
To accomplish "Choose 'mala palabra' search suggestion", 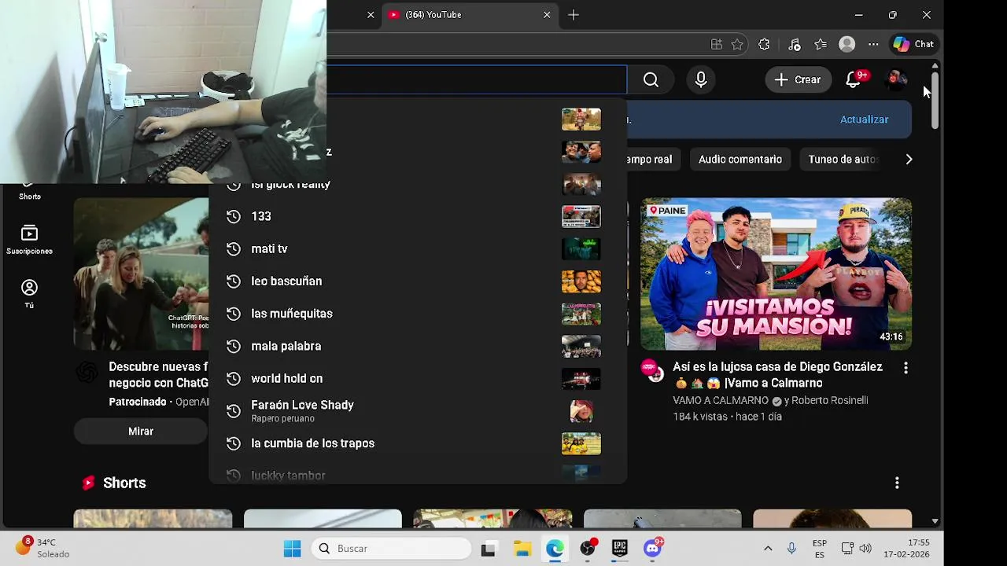I will tap(418, 346).
